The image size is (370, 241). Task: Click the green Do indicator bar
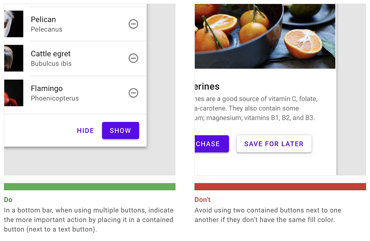(x=90, y=186)
